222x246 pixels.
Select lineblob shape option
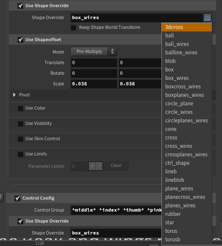(x=187, y=180)
